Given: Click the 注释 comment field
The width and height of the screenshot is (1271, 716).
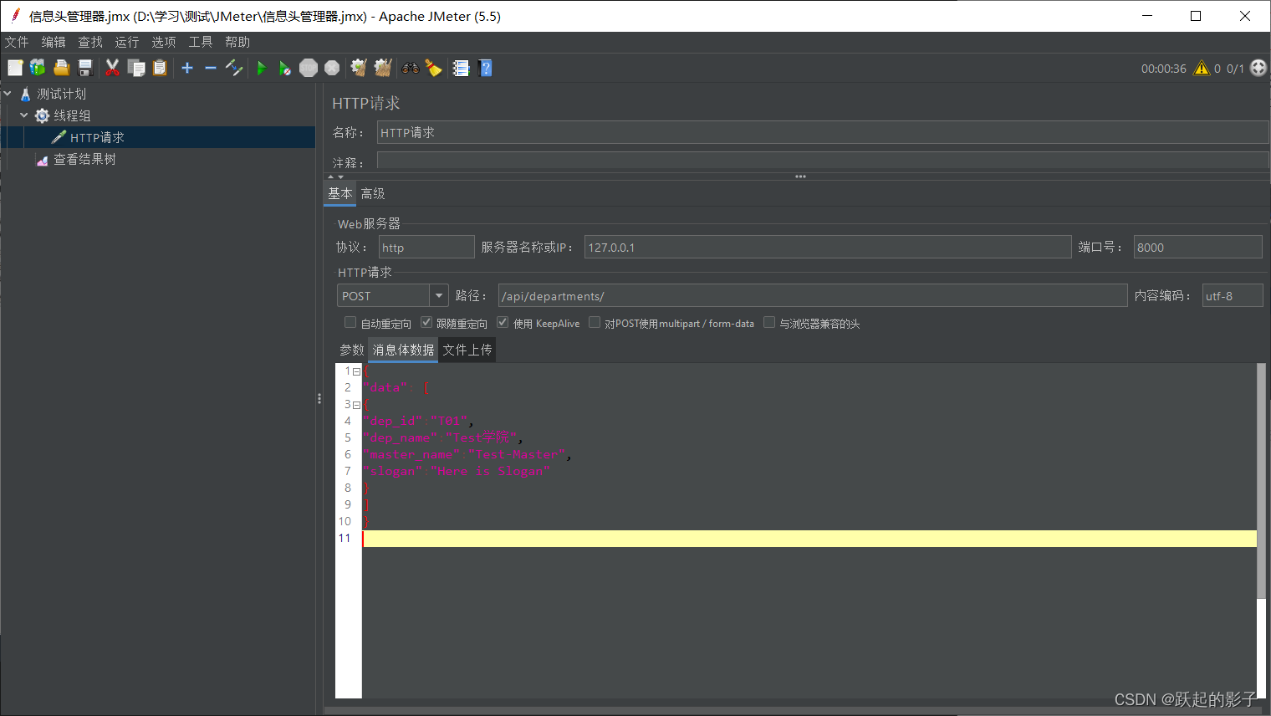Looking at the screenshot, I should [x=823, y=161].
